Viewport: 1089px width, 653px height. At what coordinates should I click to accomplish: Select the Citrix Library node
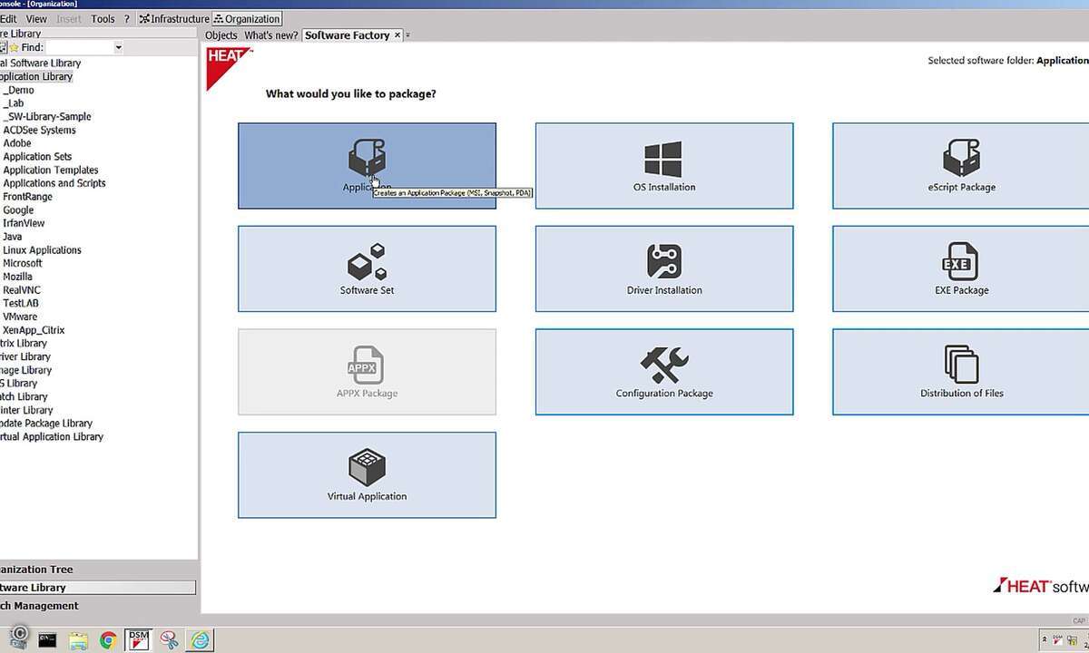click(x=24, y=344)
